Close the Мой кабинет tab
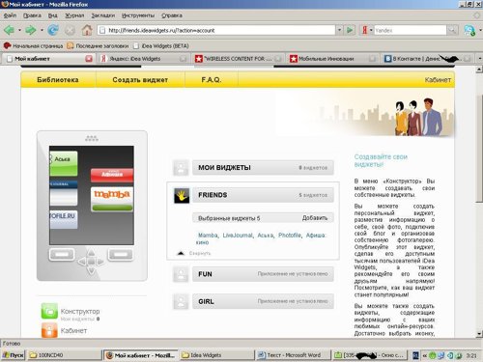483x362 pixels. pos(89,59)
